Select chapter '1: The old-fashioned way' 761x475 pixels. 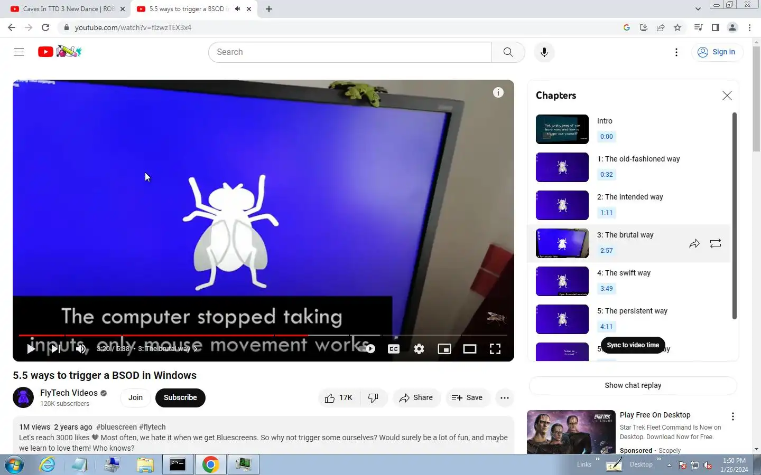[x=629, y=167]
